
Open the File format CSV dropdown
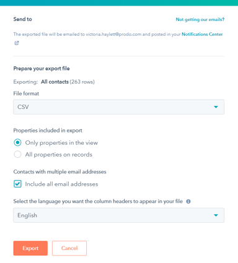click(119, 107)
